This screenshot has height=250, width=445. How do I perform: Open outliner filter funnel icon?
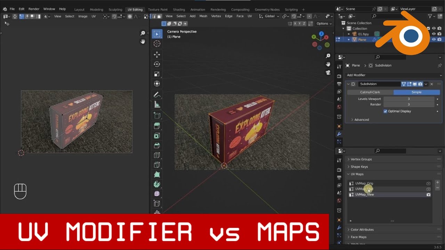430,16
